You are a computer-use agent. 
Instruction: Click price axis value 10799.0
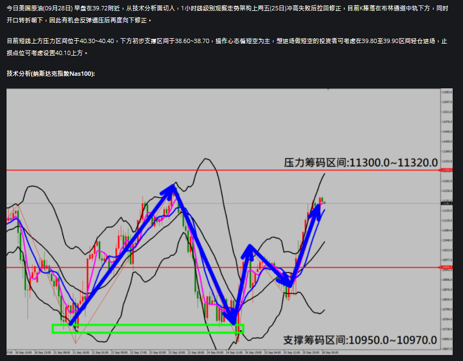pos(447,309)
